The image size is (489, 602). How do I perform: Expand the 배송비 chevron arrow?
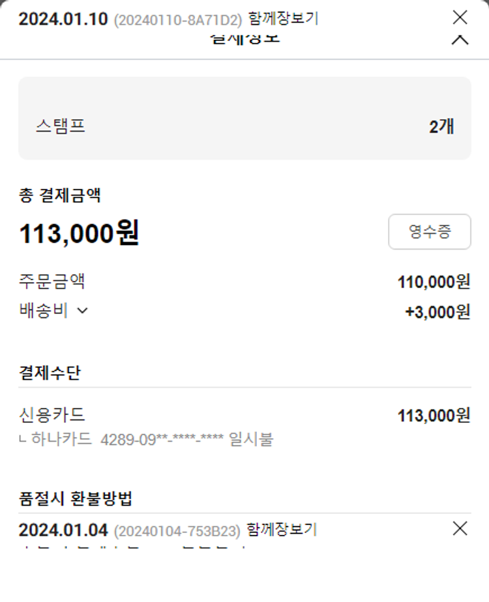[82, 311]
